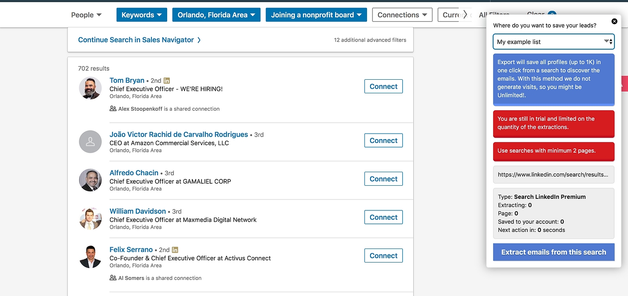
Task: Click the filter bar right scroll chevron
Action: 465,15
